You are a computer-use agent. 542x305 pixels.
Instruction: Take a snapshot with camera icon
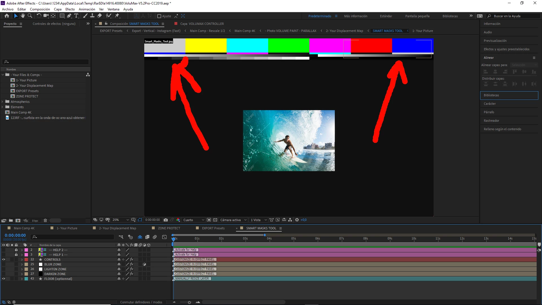pos(166,220)
